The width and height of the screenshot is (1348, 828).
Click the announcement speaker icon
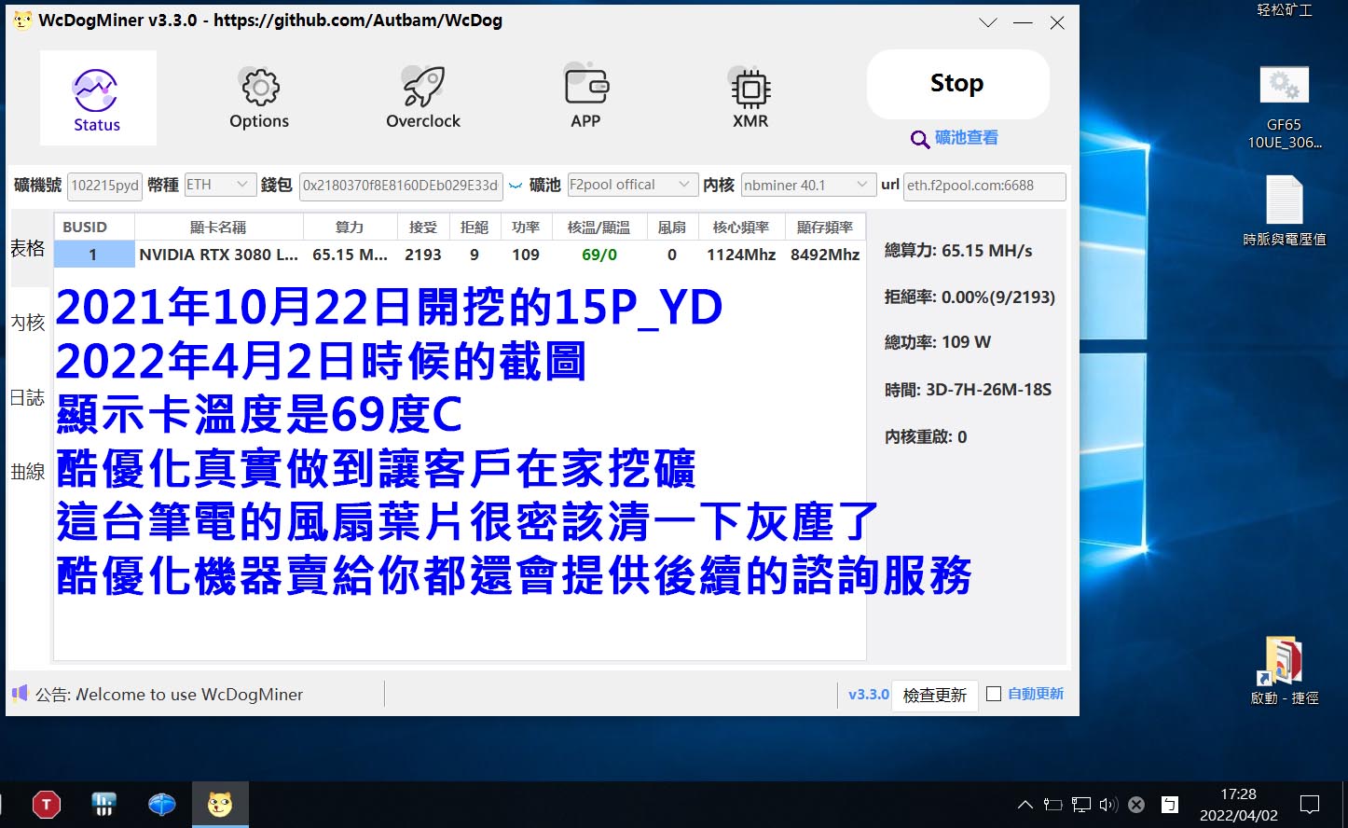(20, 694)
